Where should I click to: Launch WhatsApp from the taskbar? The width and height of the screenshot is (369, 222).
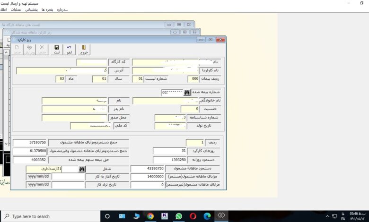[x=178, y=216]
